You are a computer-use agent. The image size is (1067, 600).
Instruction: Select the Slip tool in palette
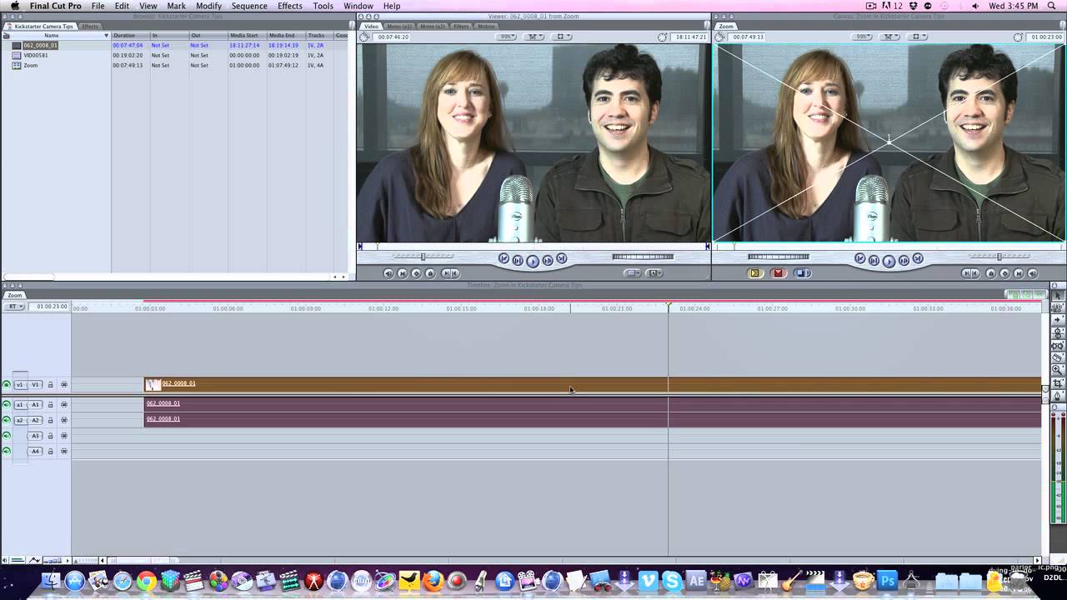(1058, 345)
